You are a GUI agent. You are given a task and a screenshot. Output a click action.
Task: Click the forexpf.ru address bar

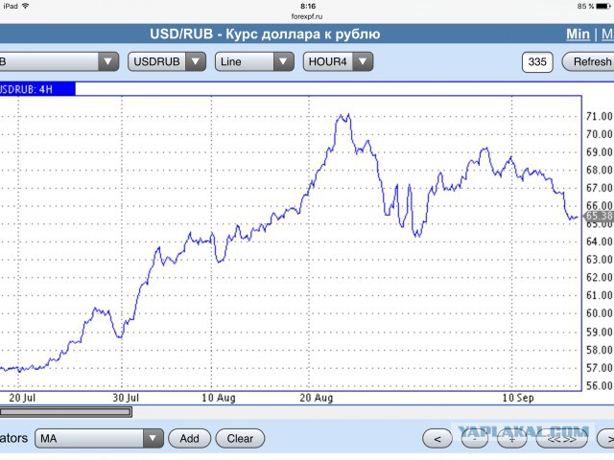[x=307, y=16]
